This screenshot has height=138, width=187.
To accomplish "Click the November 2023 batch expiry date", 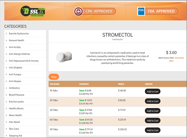I will click(x=176, y=59).
